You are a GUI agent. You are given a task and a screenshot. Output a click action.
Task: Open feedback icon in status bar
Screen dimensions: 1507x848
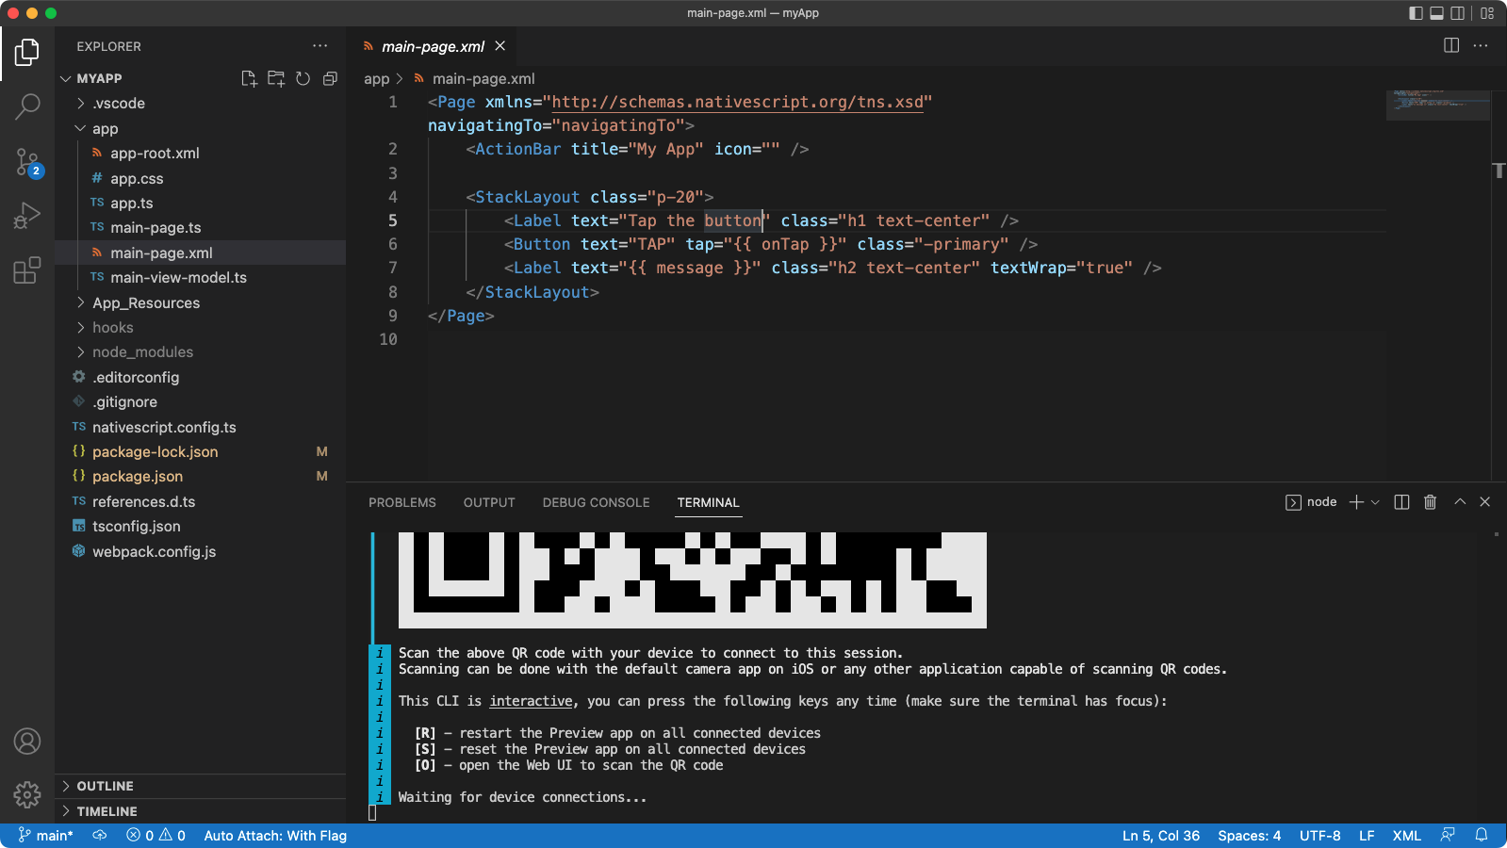pyautogui.click(x=1448, y=836)
